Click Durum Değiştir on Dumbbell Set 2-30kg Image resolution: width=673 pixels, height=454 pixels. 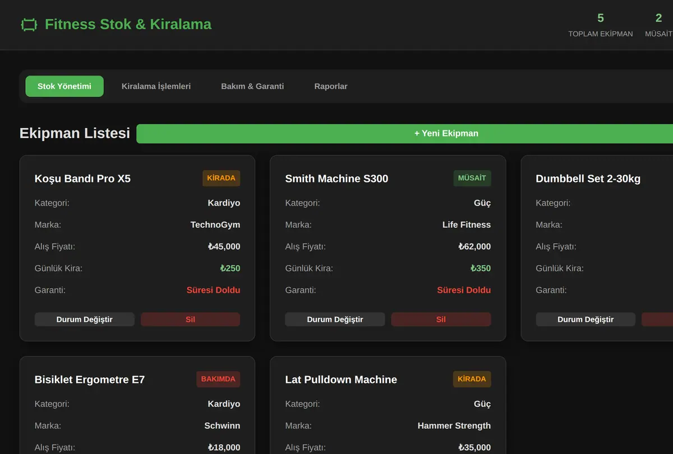coord(586,320)
